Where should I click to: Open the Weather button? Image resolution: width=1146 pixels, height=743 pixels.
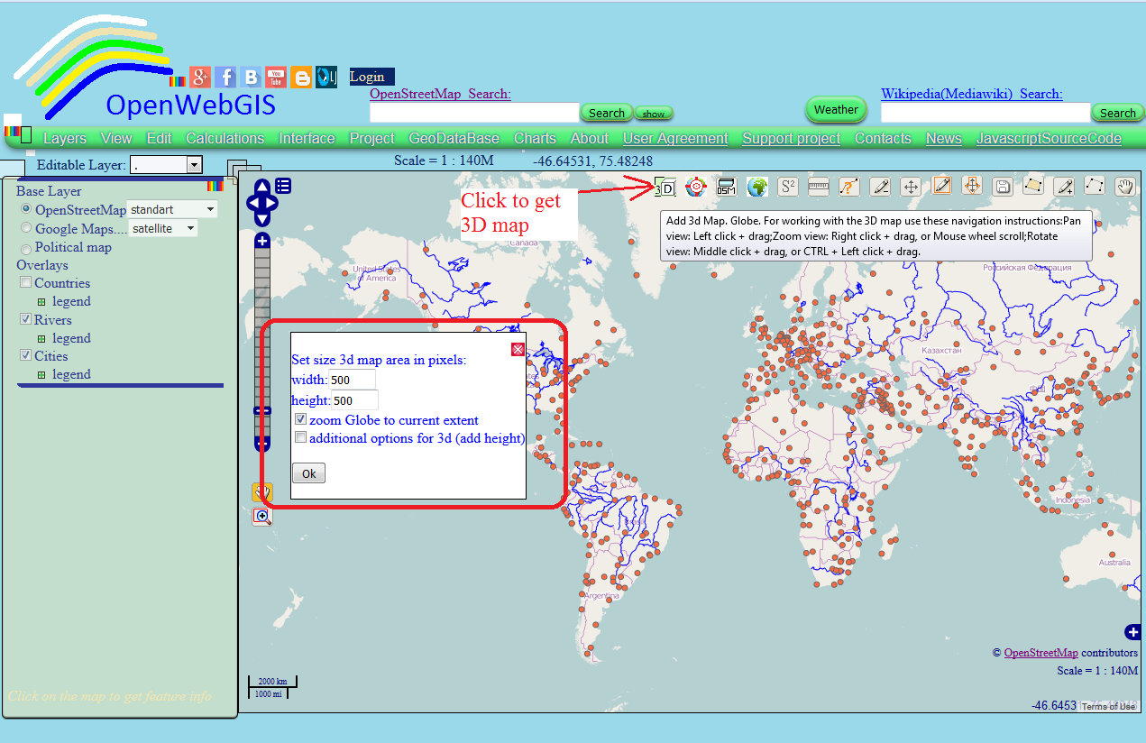coord(835,108)
